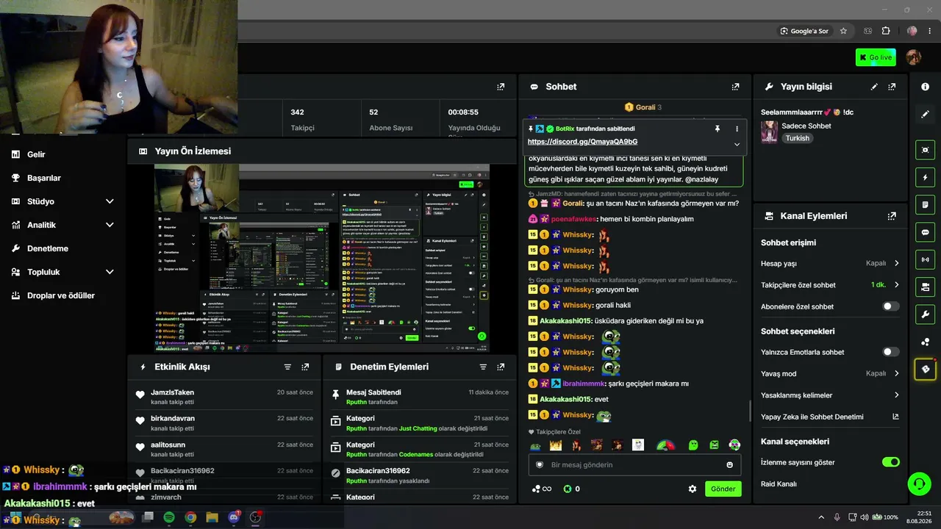
Task: Toggle the chat bubble icon in right sidebar
Action: point(925,232)
